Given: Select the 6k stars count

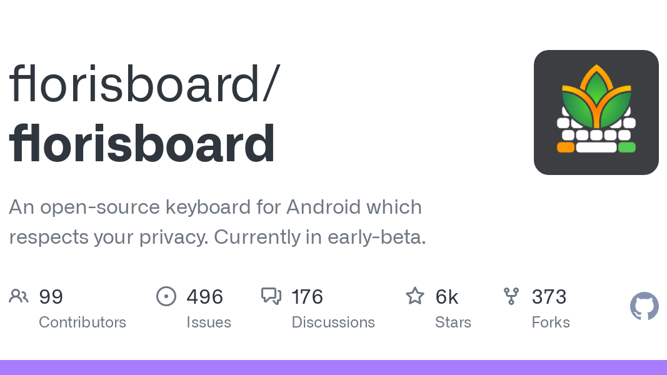Looking at the screenshot, I should pos(447,297).
